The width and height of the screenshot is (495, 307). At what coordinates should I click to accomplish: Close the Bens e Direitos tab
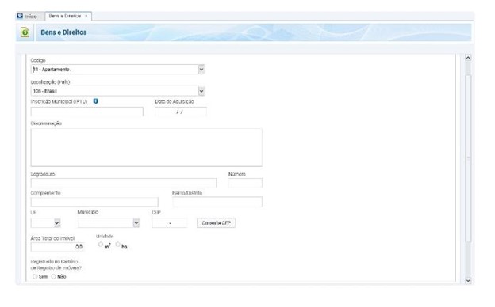pyautogui.click(x=86, y=16)
